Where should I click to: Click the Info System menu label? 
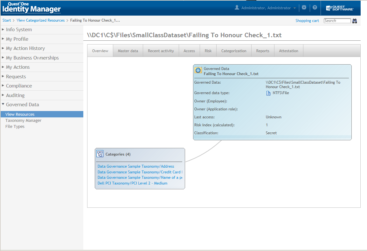pos(19,30)
